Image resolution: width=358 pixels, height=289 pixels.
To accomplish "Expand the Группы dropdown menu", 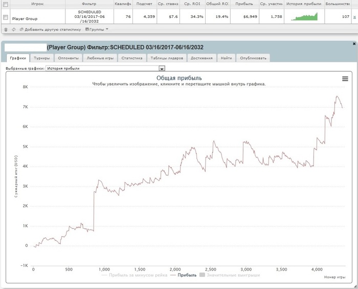I will pyautogui.click(x=97, y=30).
